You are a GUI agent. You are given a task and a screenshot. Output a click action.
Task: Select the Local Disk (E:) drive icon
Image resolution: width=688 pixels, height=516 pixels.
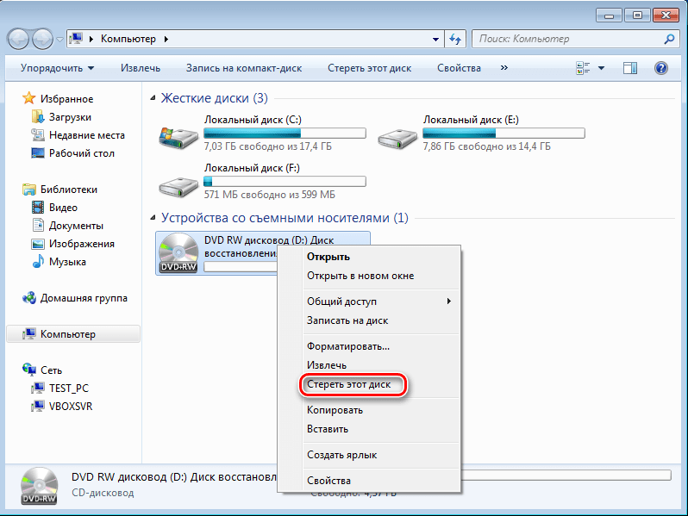[x=397, y=138]
